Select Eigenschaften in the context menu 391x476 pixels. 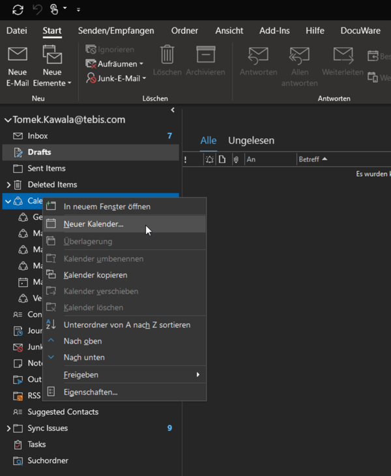[x=91, y=392]
